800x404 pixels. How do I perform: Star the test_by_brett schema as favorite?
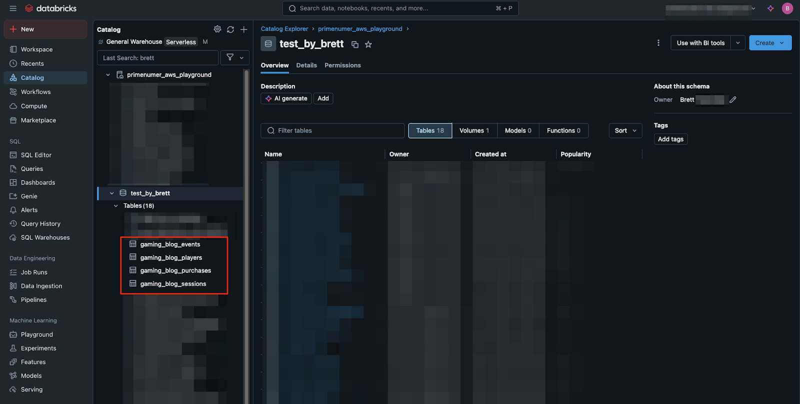click(x=368, y=44)
